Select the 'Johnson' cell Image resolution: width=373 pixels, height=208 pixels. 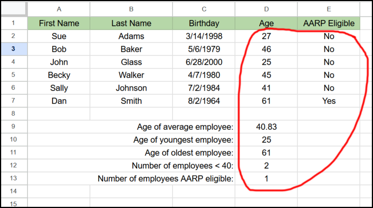(x=131, y=88)
